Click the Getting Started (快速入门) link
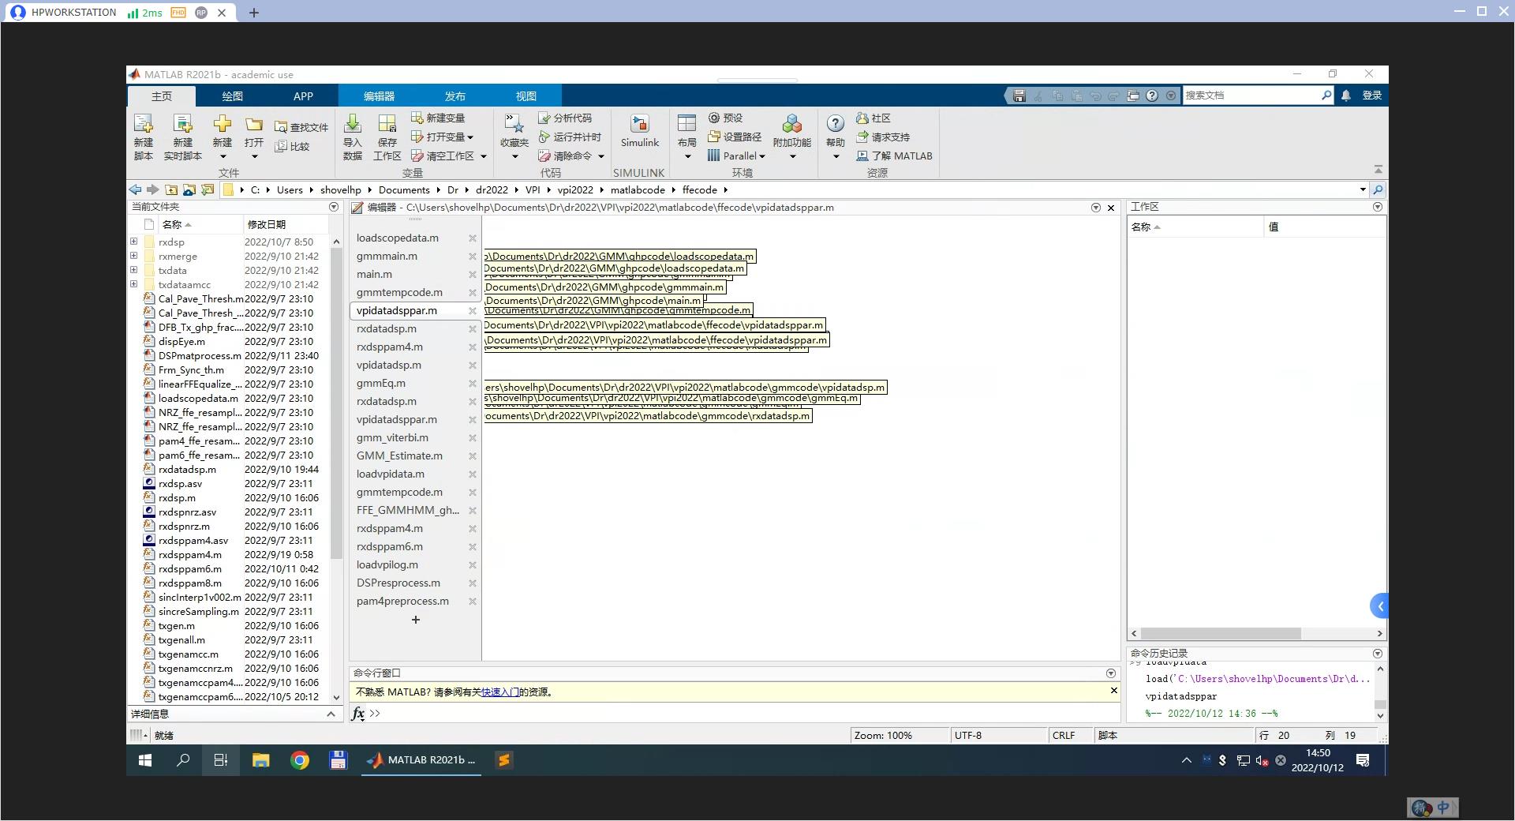The width and height of the screenshot is (1515, 821). [500, 692]
